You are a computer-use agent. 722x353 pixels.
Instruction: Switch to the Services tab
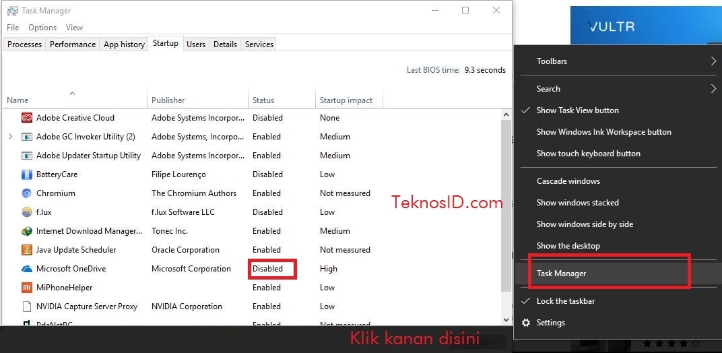259,44
